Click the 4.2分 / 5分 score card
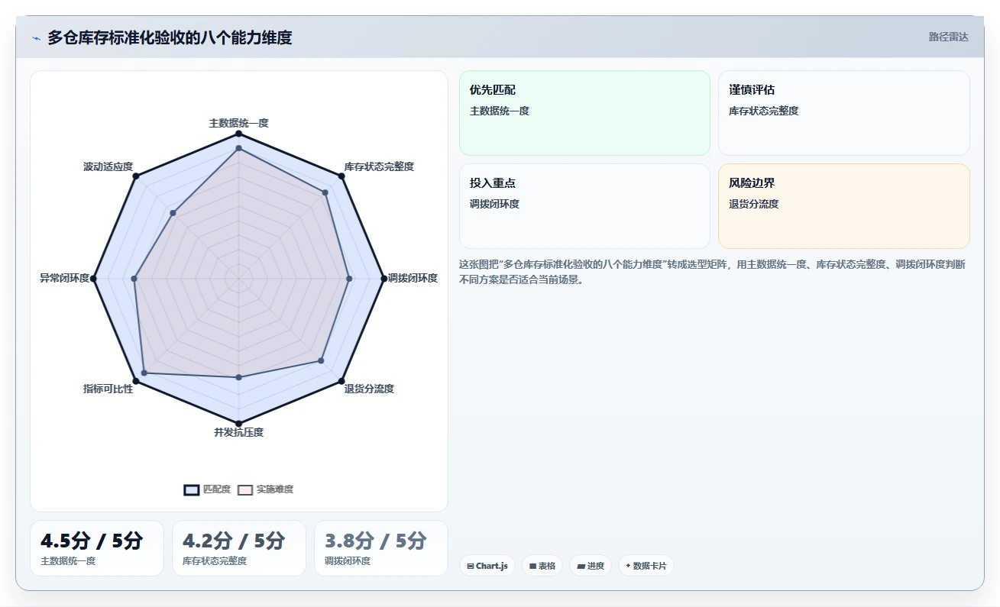Viewport: 1000px width, 607px height. 239,548
